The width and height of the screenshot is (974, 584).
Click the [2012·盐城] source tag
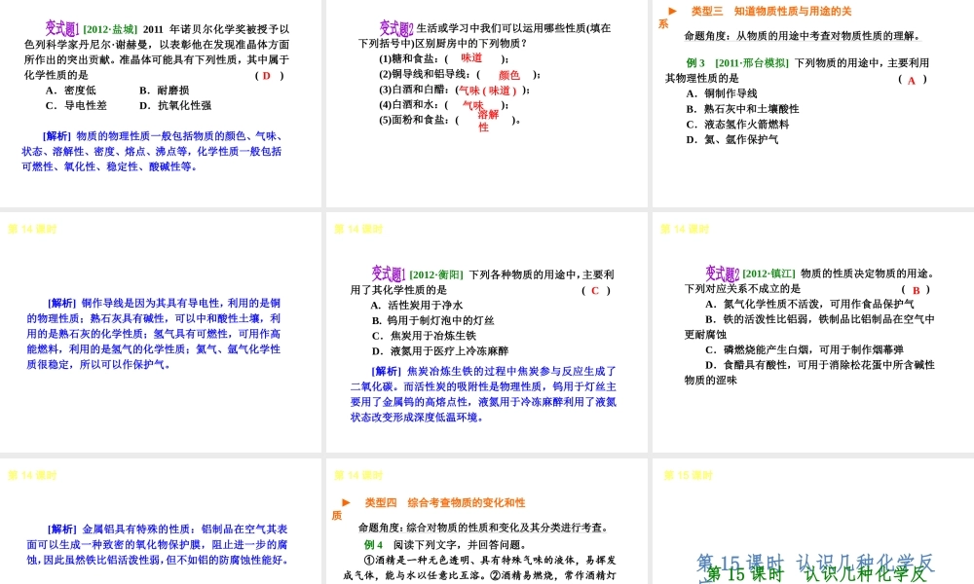point(109,29)
